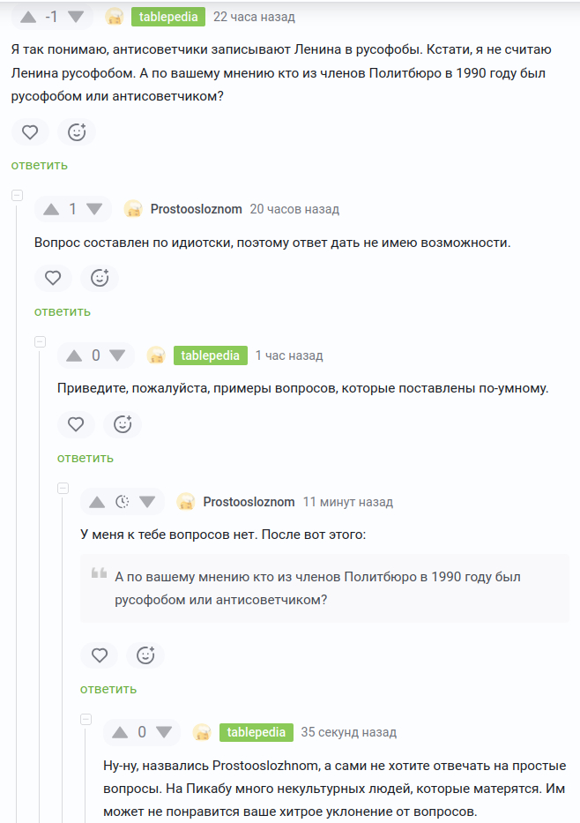Toggle the like heart on the top comment
580x823 pixels.
point(31,131)
